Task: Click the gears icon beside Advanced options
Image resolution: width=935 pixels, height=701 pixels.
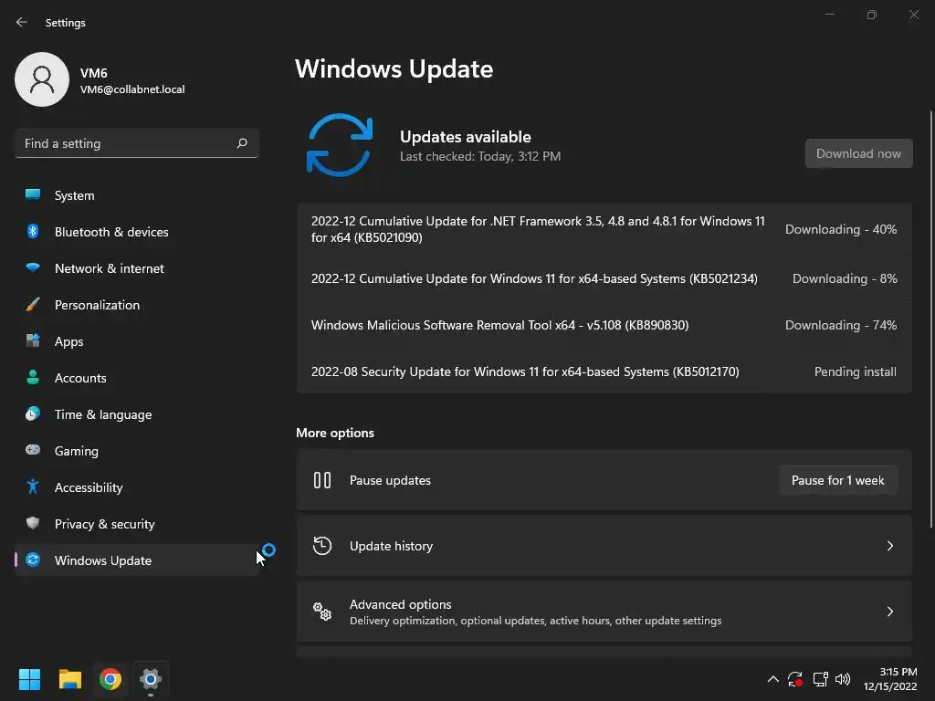Action: click(x=322, y=611)
